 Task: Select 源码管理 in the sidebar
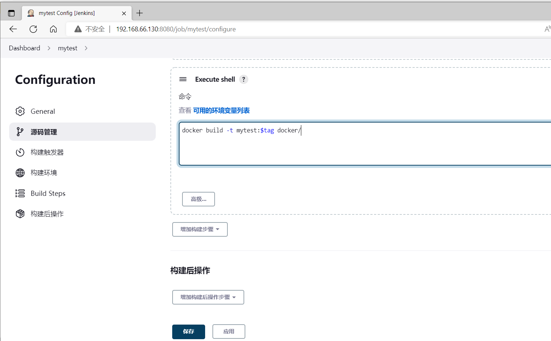click(82, 132)
